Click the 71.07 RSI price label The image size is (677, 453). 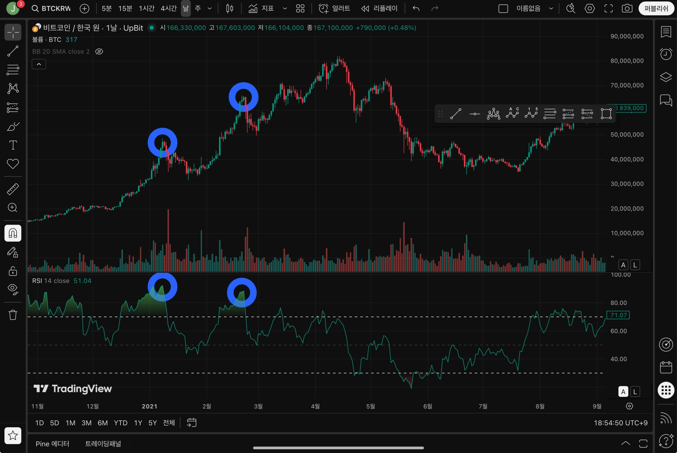(618, 315)
